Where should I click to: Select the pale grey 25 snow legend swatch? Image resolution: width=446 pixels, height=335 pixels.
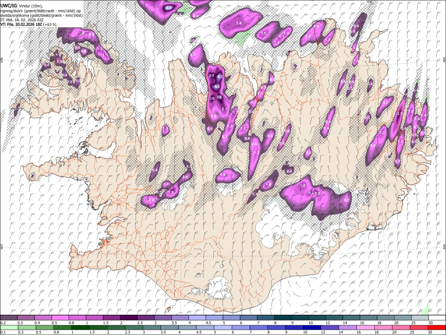tap(420, 318)
